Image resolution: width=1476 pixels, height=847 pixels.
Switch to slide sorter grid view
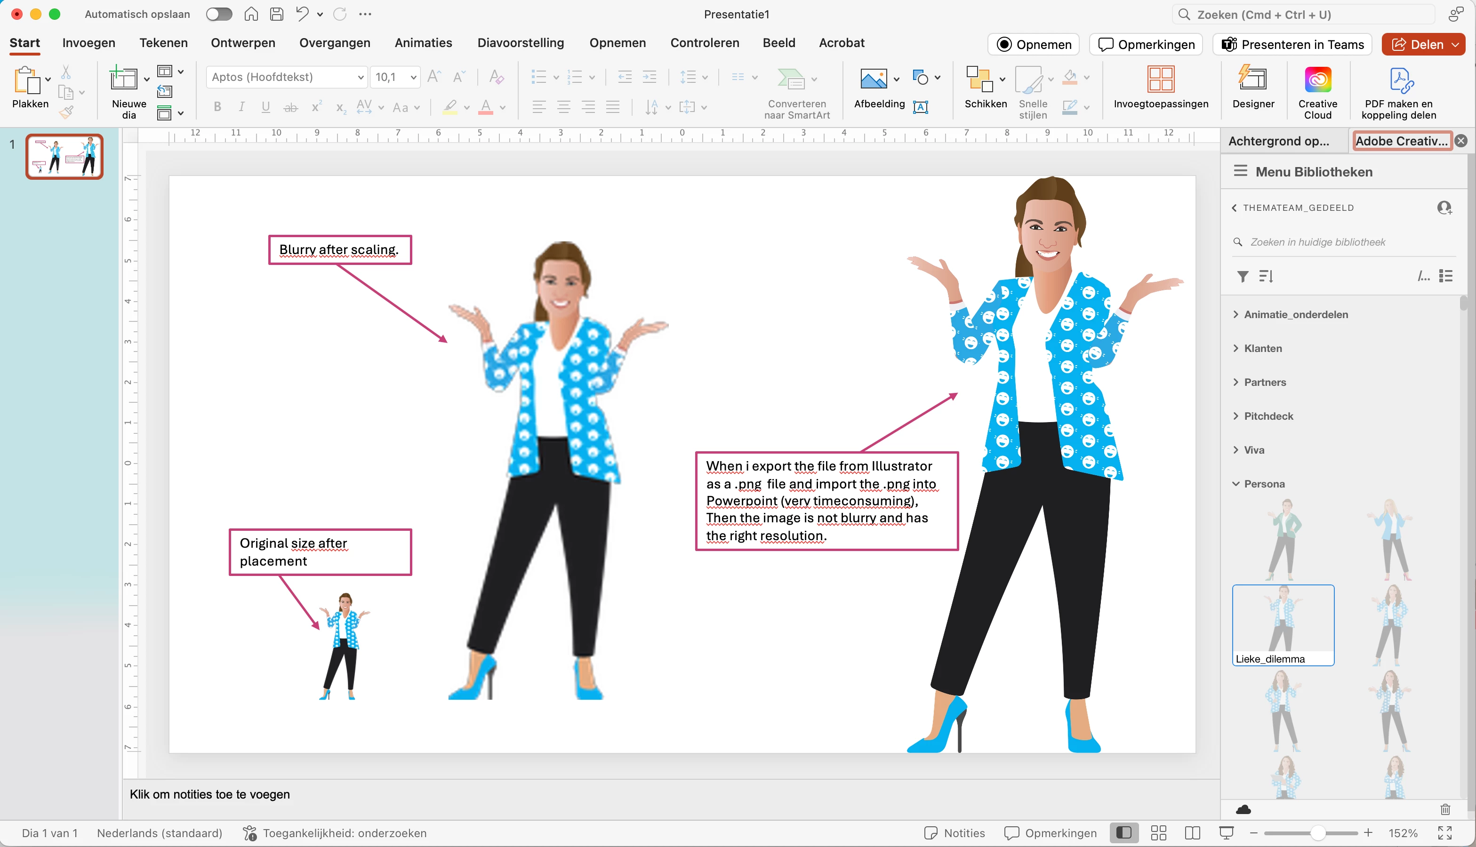tap(1158, 833)
